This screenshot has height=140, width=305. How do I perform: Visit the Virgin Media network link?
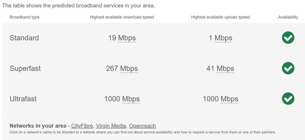coord(111,126)
